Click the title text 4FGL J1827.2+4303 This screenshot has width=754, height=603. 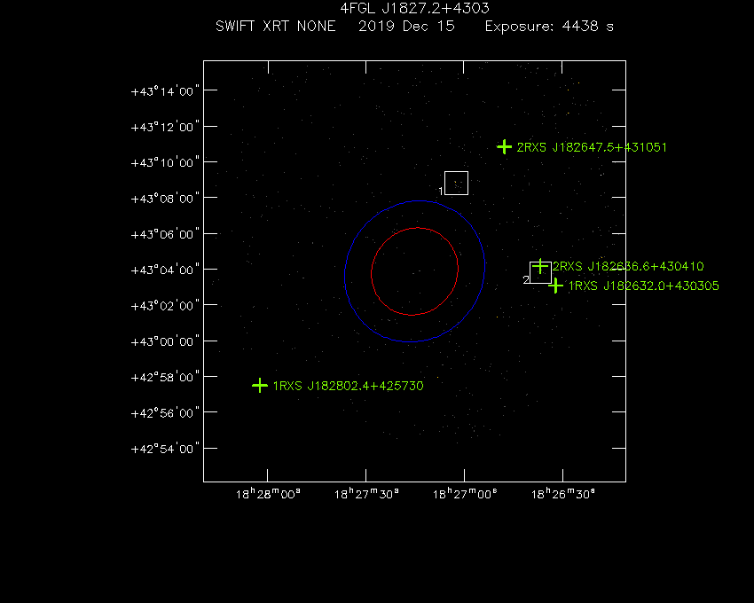tap(414, 9)
